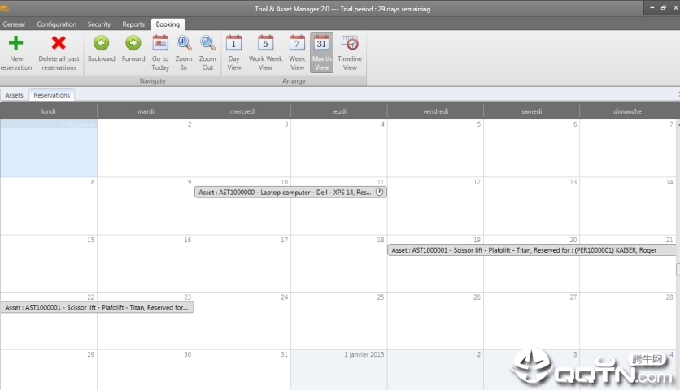The image size is (680, 390).
Task: Click the jeudi column header
Action: click(339, 111)
